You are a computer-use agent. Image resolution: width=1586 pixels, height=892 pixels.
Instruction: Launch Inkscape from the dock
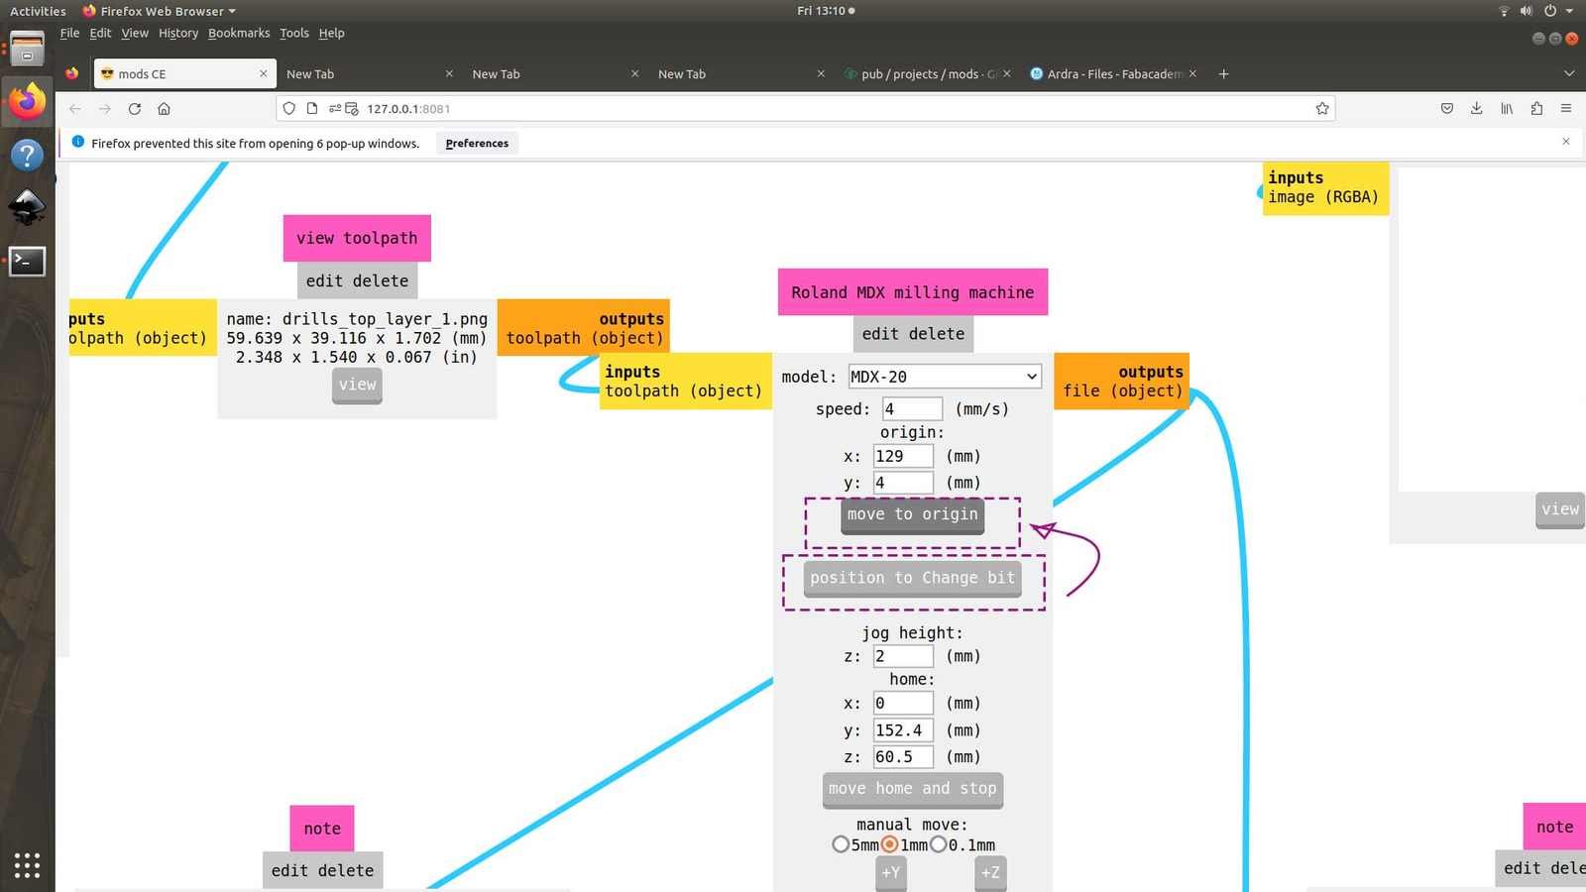pos(27,207)
